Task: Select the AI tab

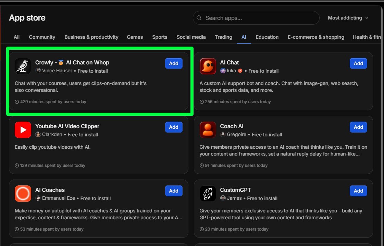Action: coord(244,37)
